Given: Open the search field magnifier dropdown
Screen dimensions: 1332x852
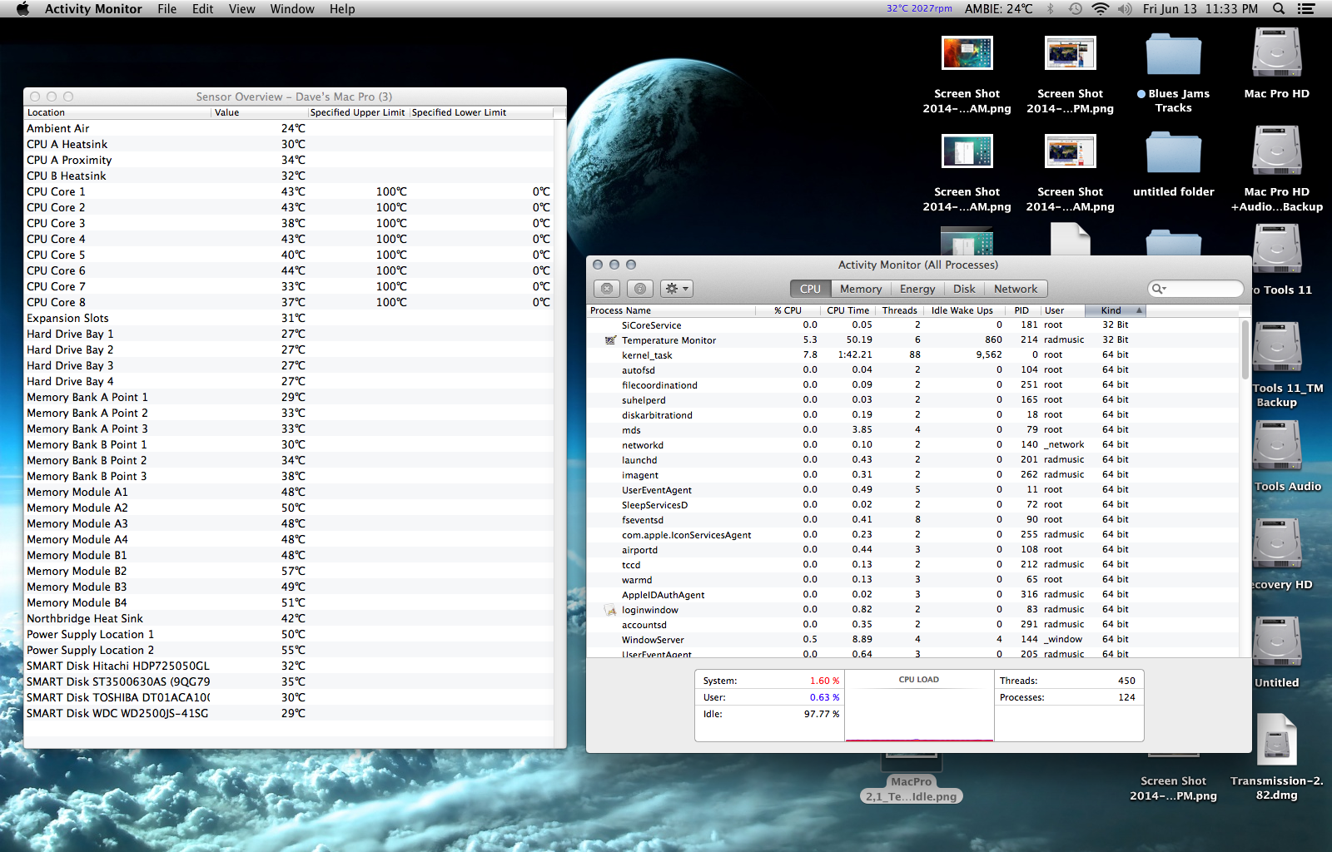Looking at the screenshot, I should [x=1159, y=289].
